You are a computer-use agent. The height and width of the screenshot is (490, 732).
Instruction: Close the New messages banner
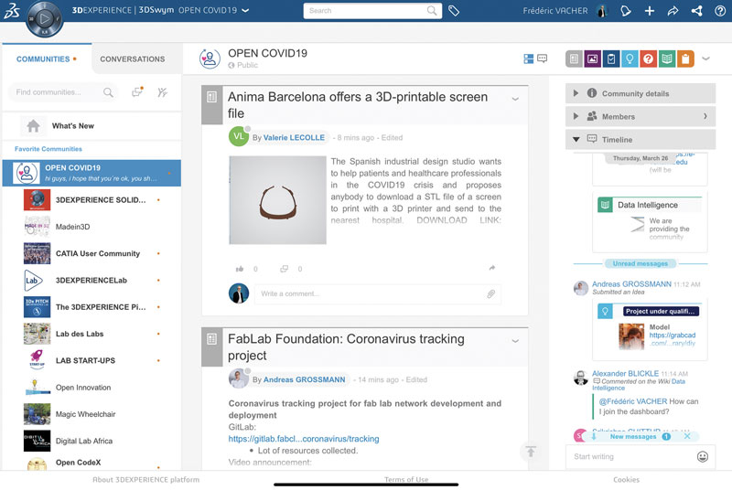687,436
